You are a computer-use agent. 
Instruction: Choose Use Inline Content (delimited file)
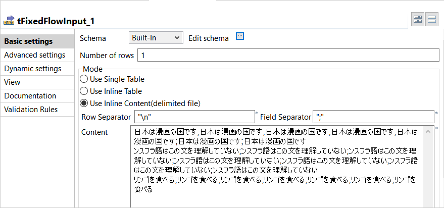(84, 103)
